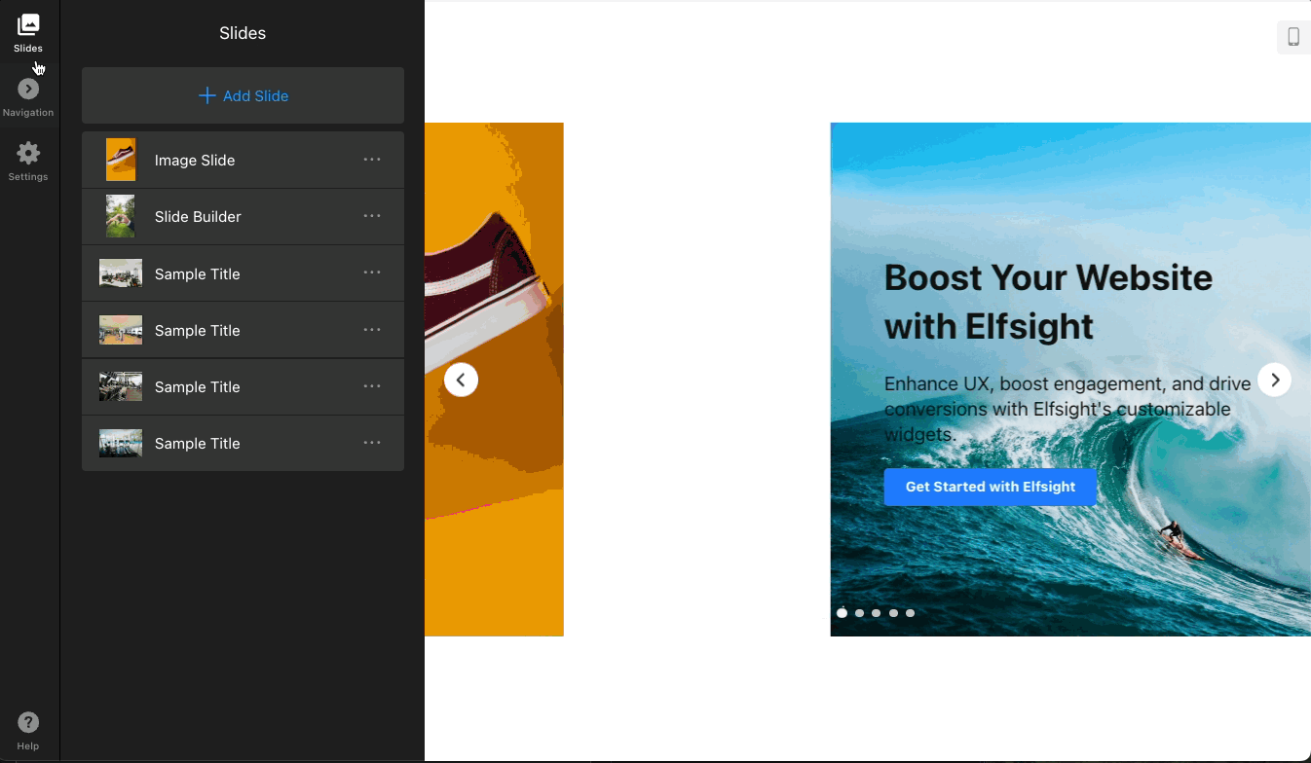The image size is (1311, 763).
Task: Select the Image Slide row
Action: coord(243,160)
